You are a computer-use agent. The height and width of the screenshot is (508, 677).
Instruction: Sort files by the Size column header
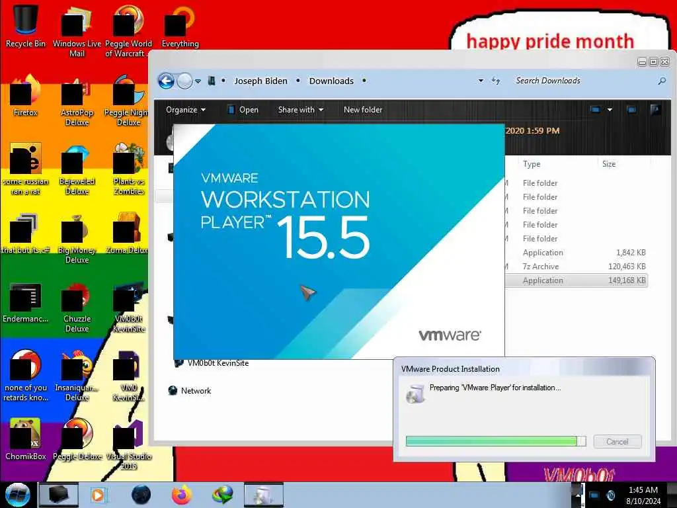click(609, 164)
